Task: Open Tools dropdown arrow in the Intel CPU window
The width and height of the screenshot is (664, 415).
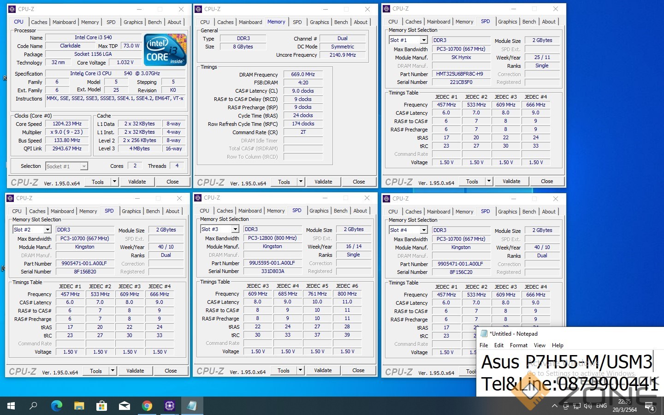Action: click(x=114, y=182)
